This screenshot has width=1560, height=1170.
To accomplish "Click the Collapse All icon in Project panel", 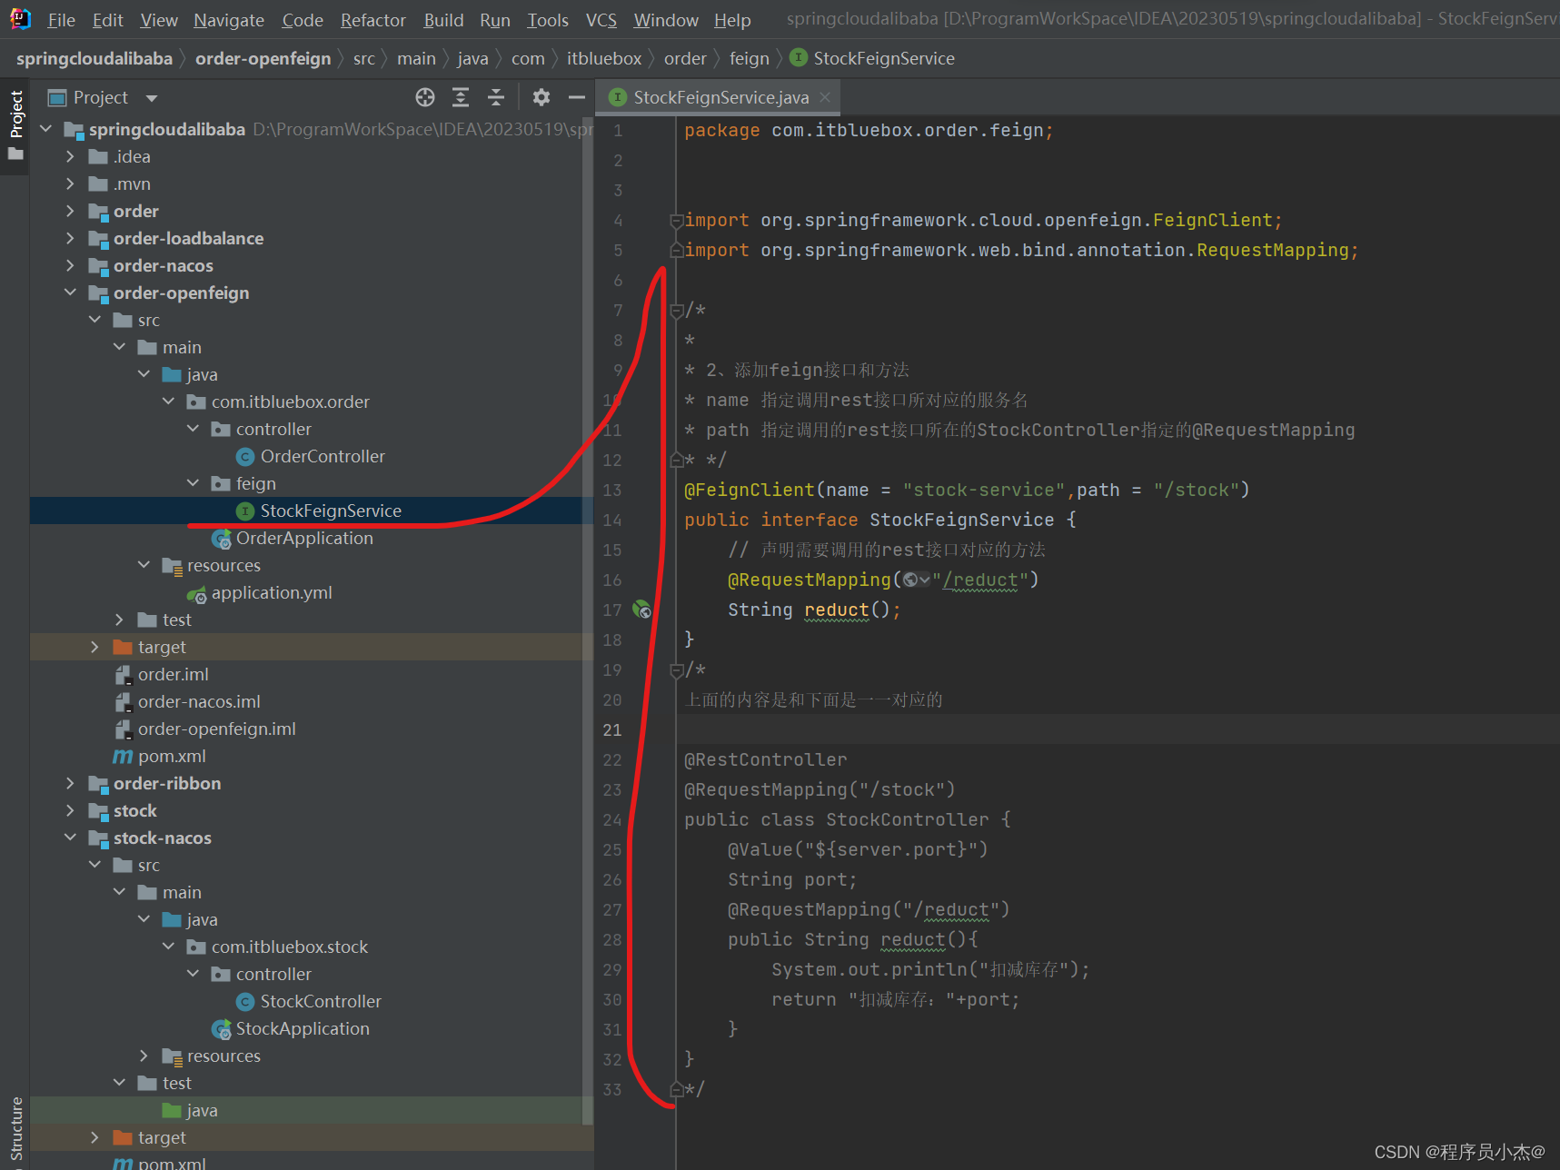I will pyautogui.click(x=496, y=97).
